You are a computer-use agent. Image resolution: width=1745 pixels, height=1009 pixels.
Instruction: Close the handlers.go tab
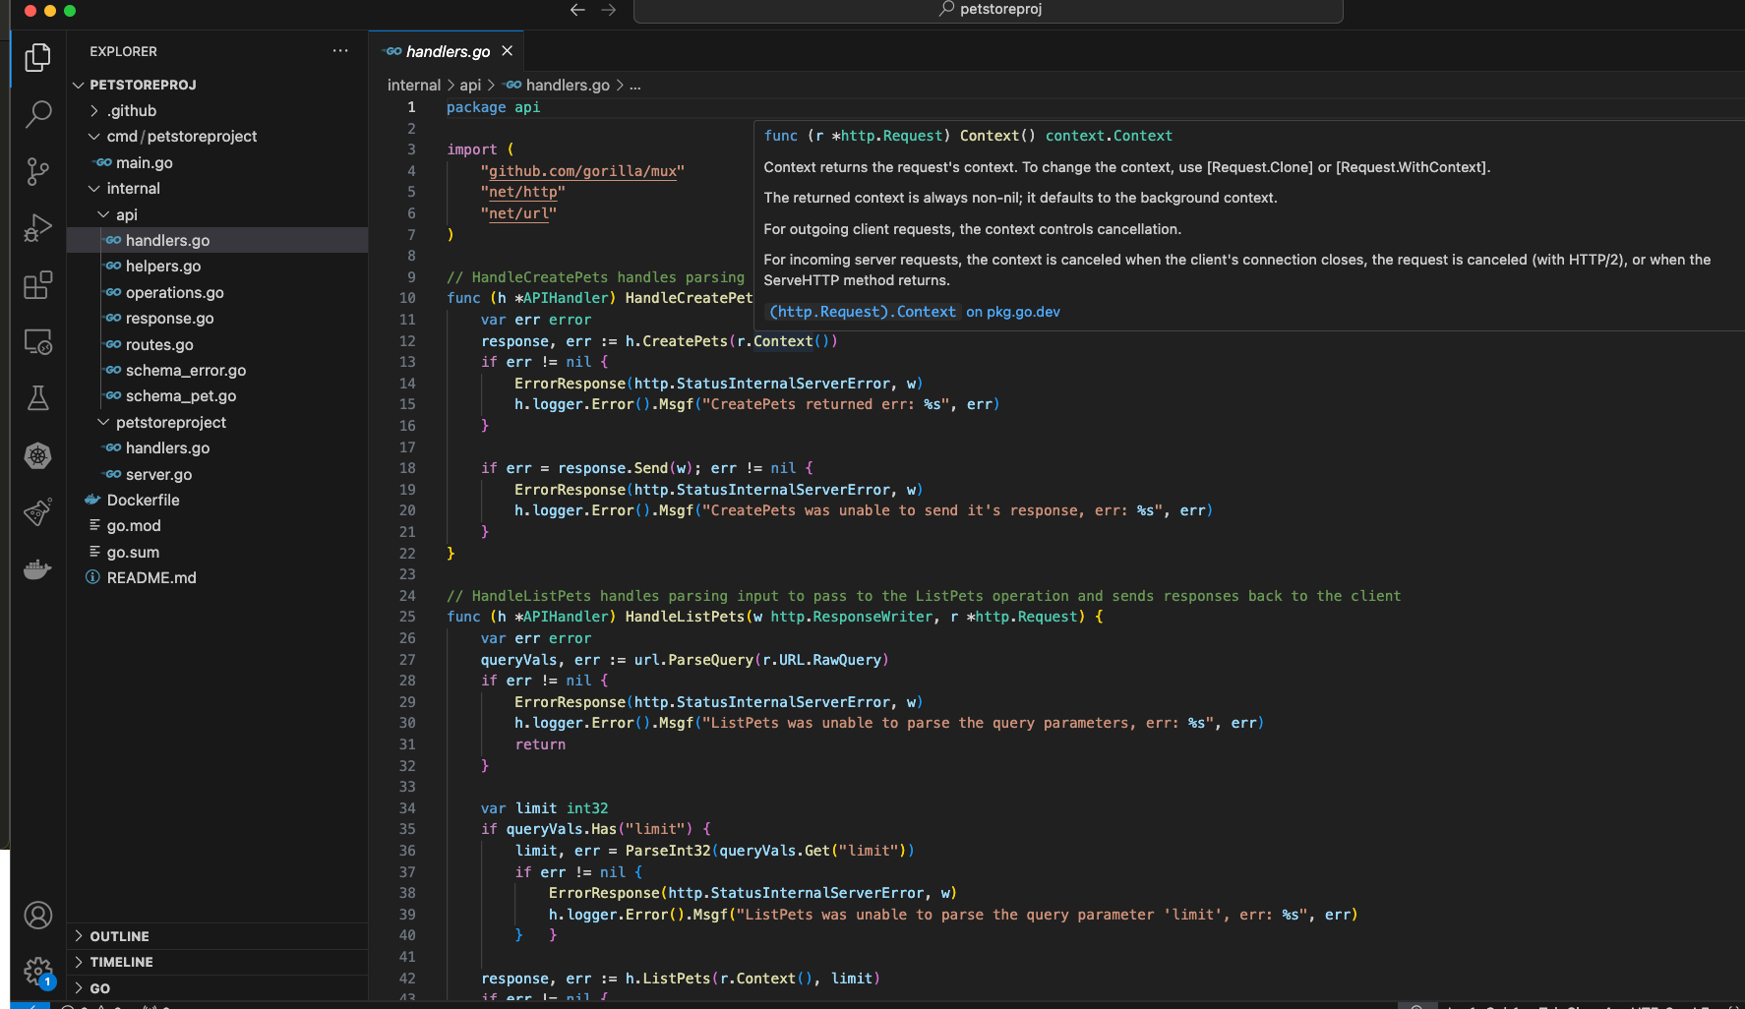(508, 51)
